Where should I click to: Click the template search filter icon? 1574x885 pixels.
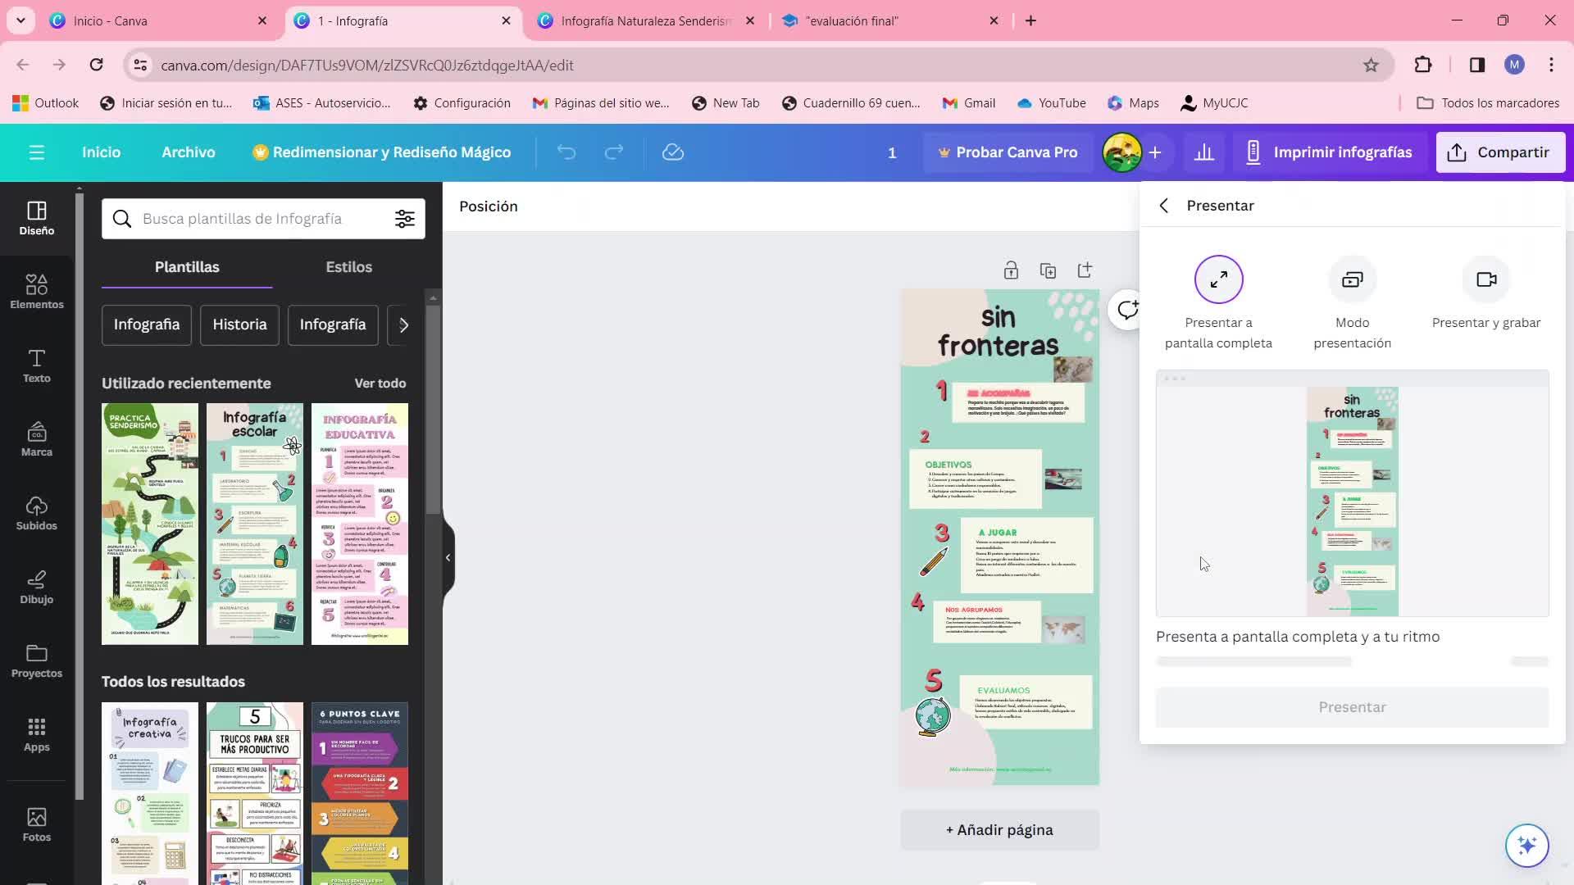(x=404, y=219)
